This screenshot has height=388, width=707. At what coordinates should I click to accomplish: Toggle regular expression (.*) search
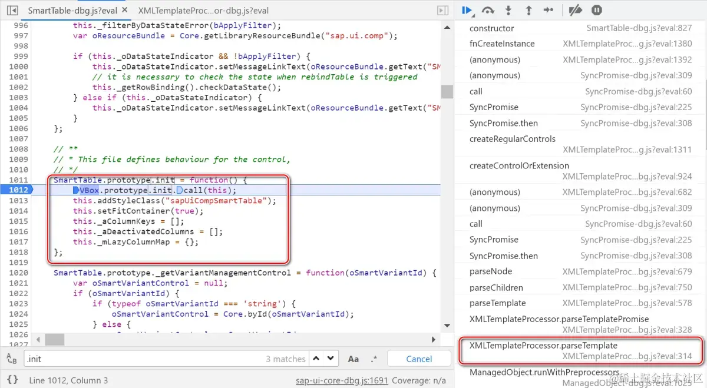(374, 359)
